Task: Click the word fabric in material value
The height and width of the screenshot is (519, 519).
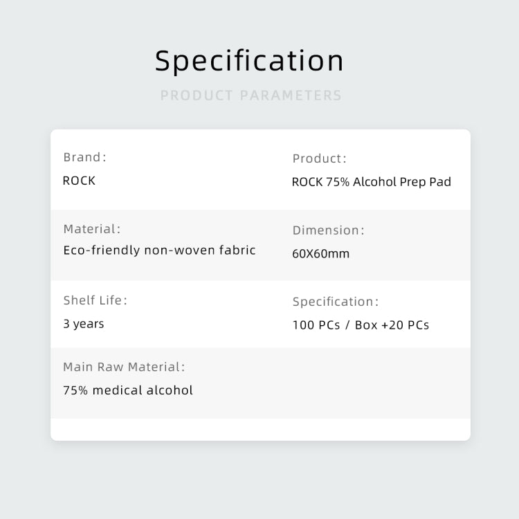Action: point(237,251)
